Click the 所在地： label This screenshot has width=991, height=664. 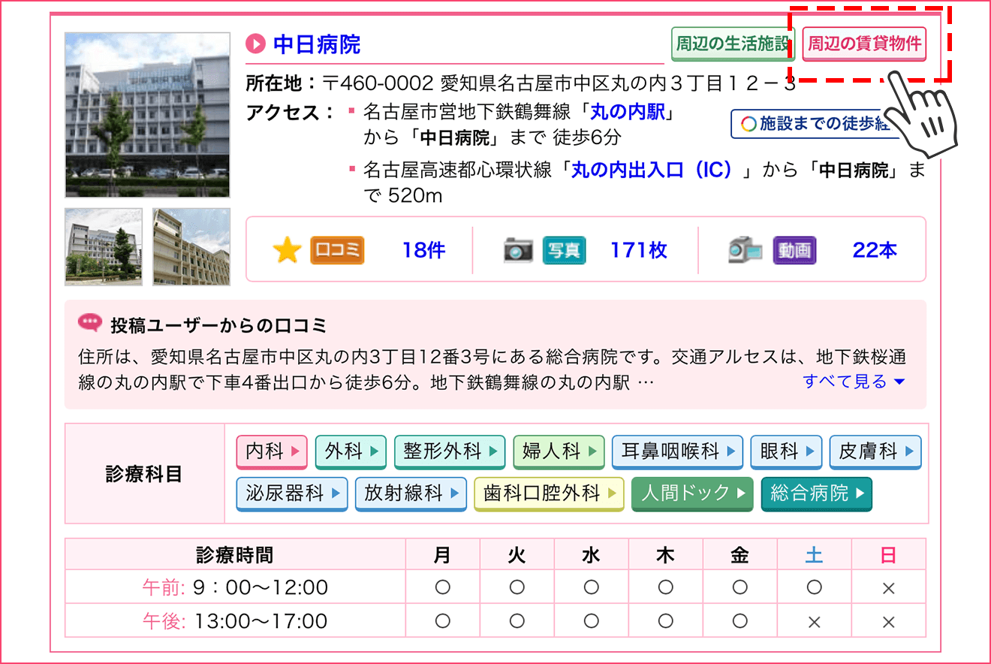(x=282, y=83)
